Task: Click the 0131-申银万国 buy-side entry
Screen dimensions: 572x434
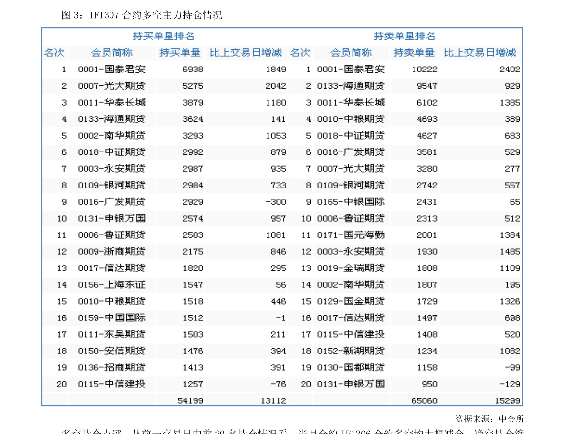Action: (x=111, y=219)
